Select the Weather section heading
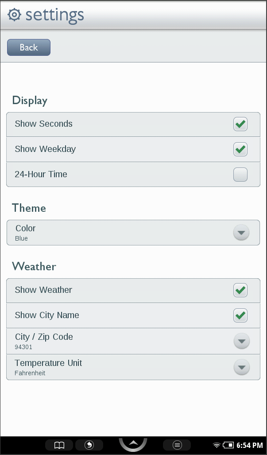The height and width of the screenshot is (455, 267). coord(34,266)
